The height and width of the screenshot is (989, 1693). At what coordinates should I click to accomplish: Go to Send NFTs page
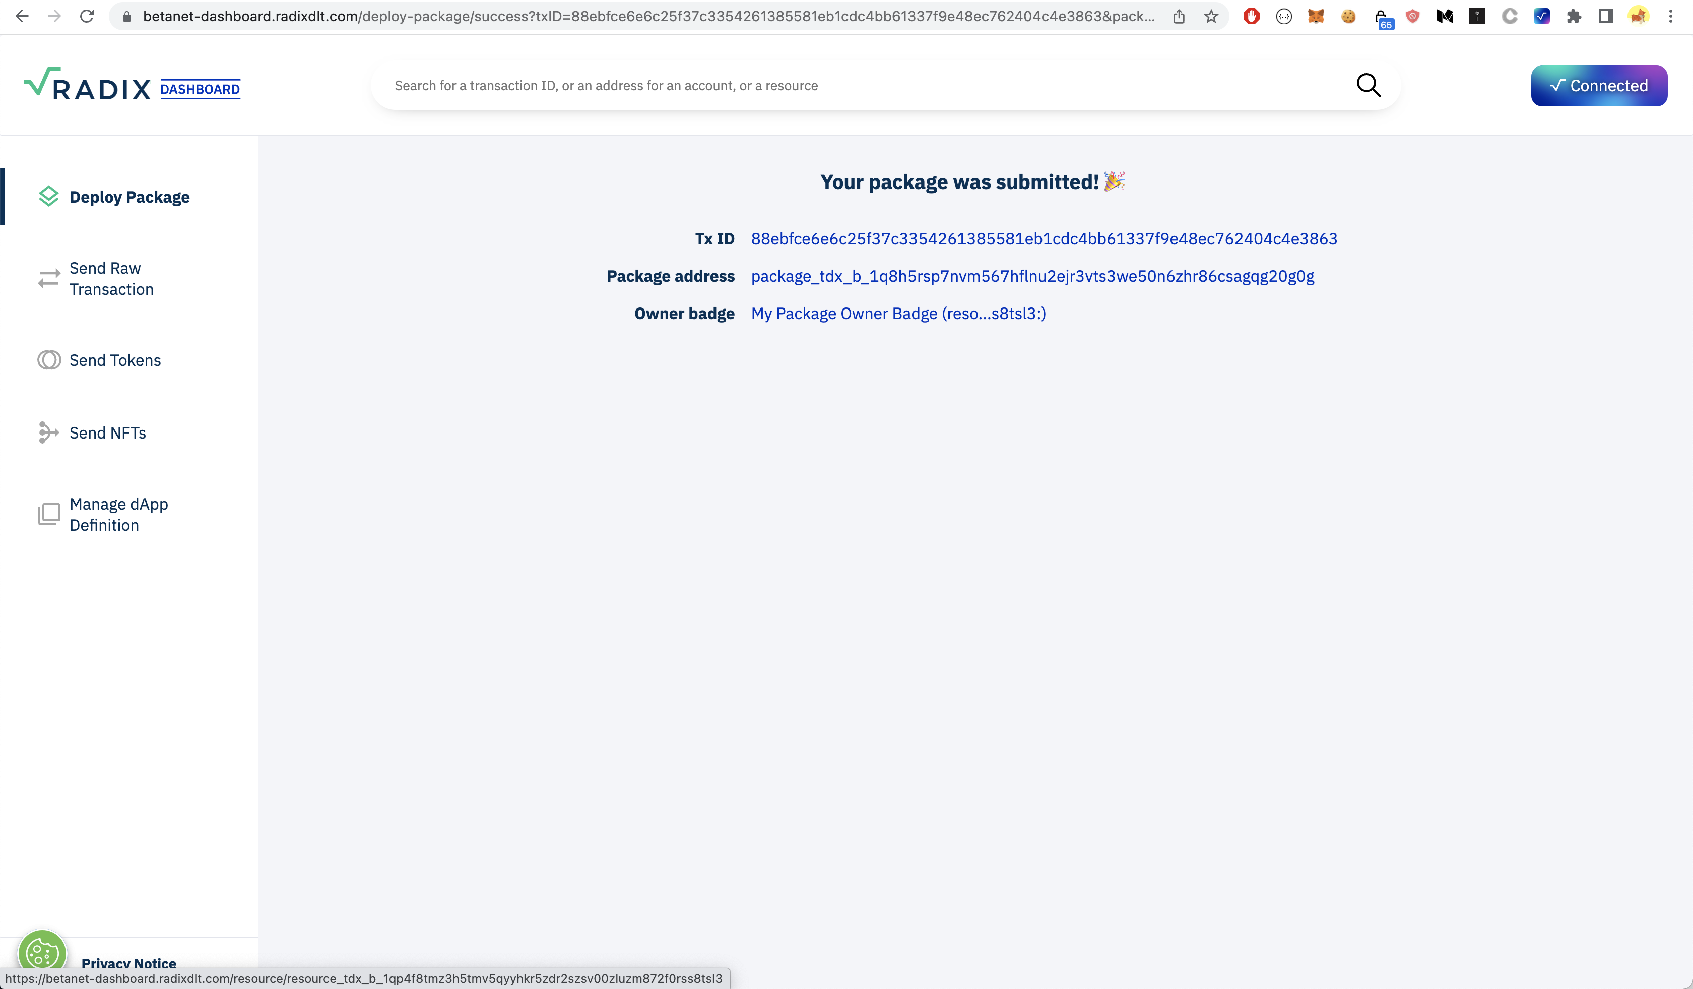107,432
